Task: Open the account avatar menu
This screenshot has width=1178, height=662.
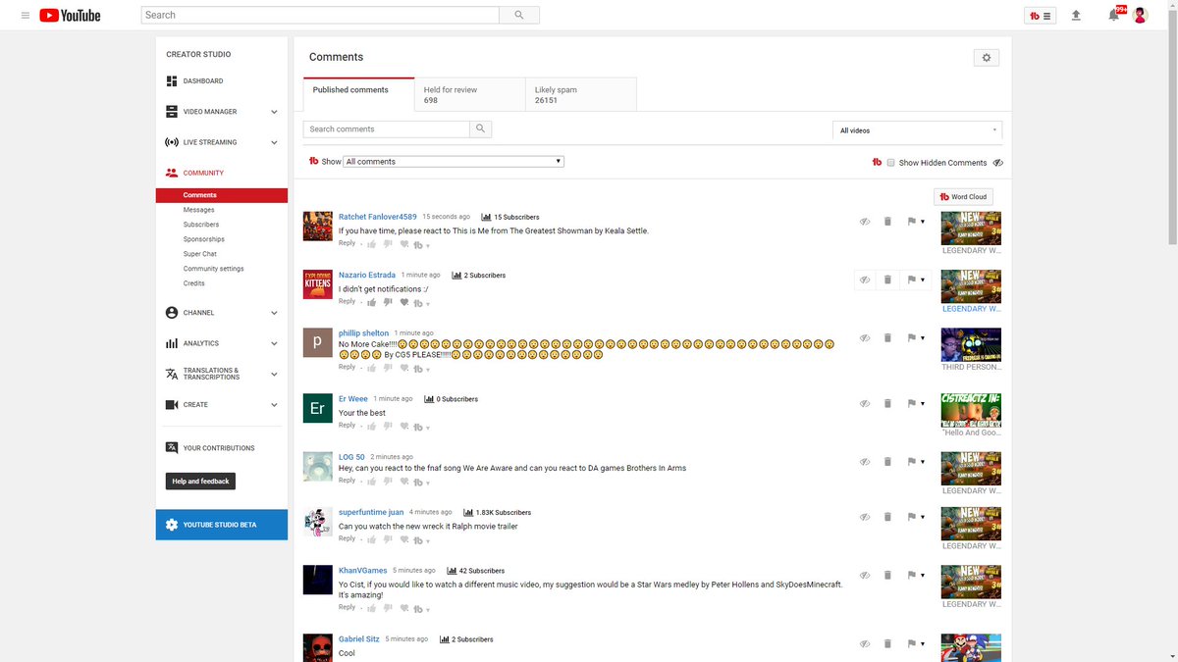Action: click(1140, 16)
